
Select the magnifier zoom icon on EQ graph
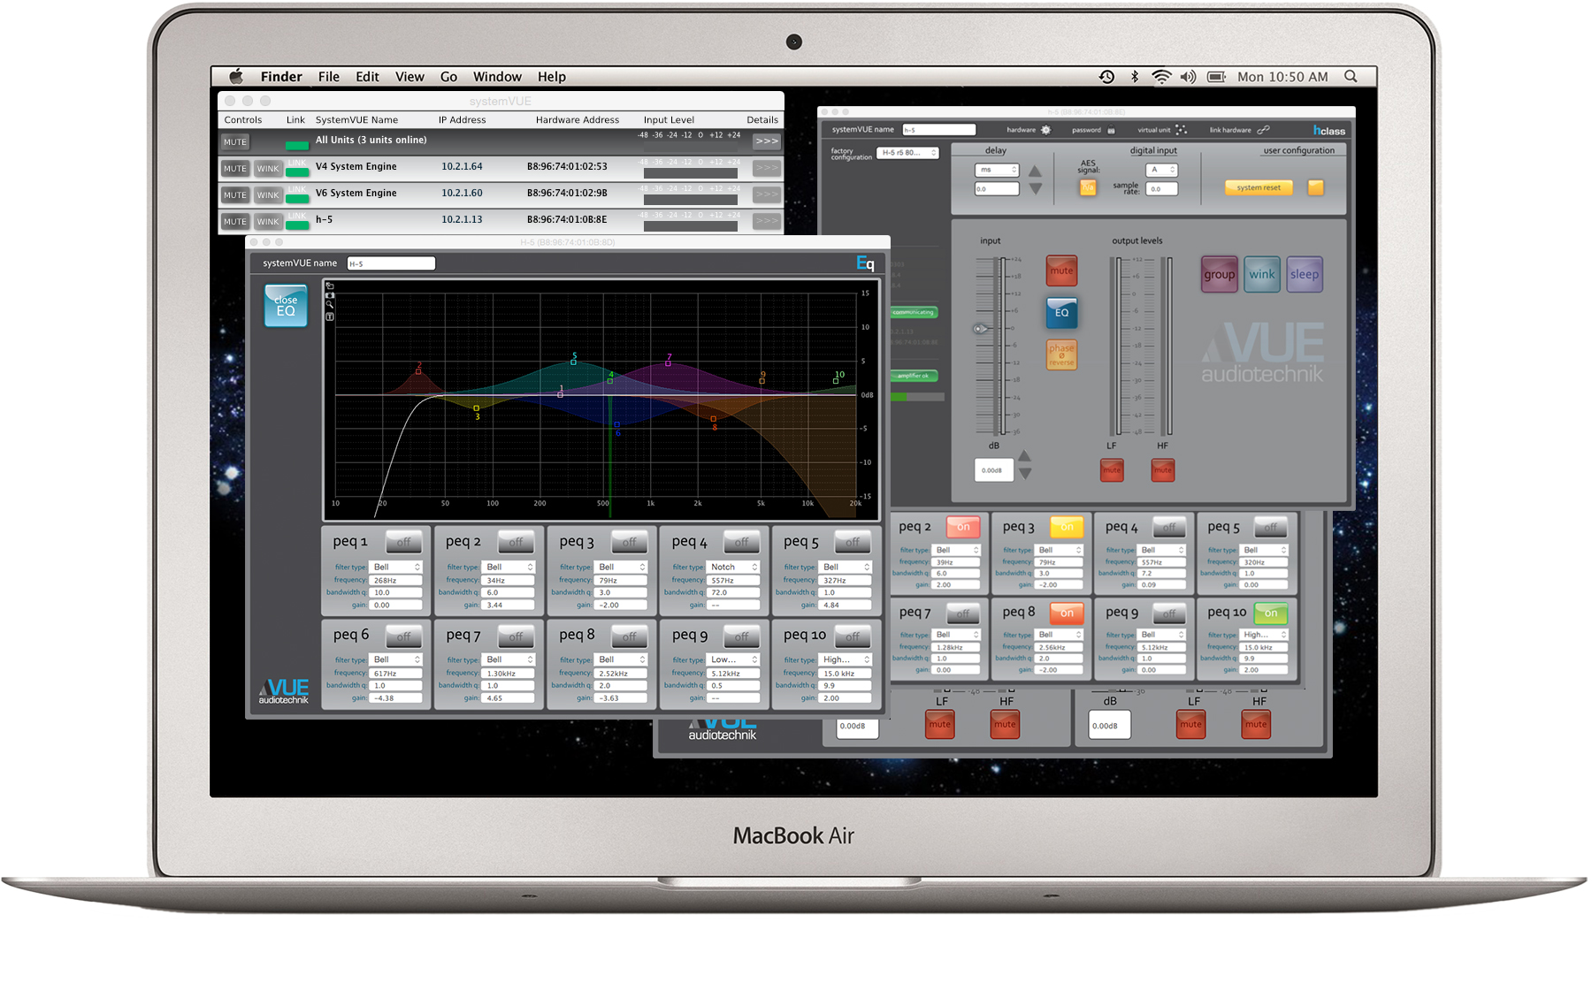330,305
